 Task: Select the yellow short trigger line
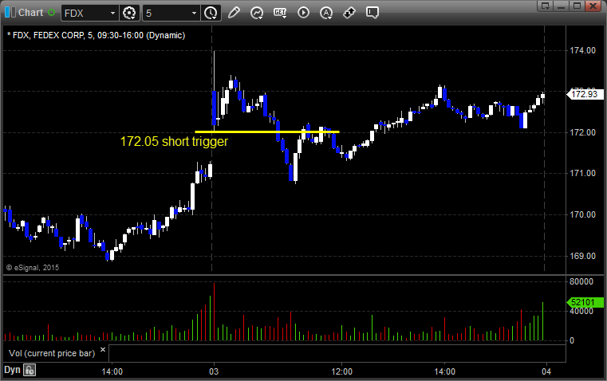267,132
